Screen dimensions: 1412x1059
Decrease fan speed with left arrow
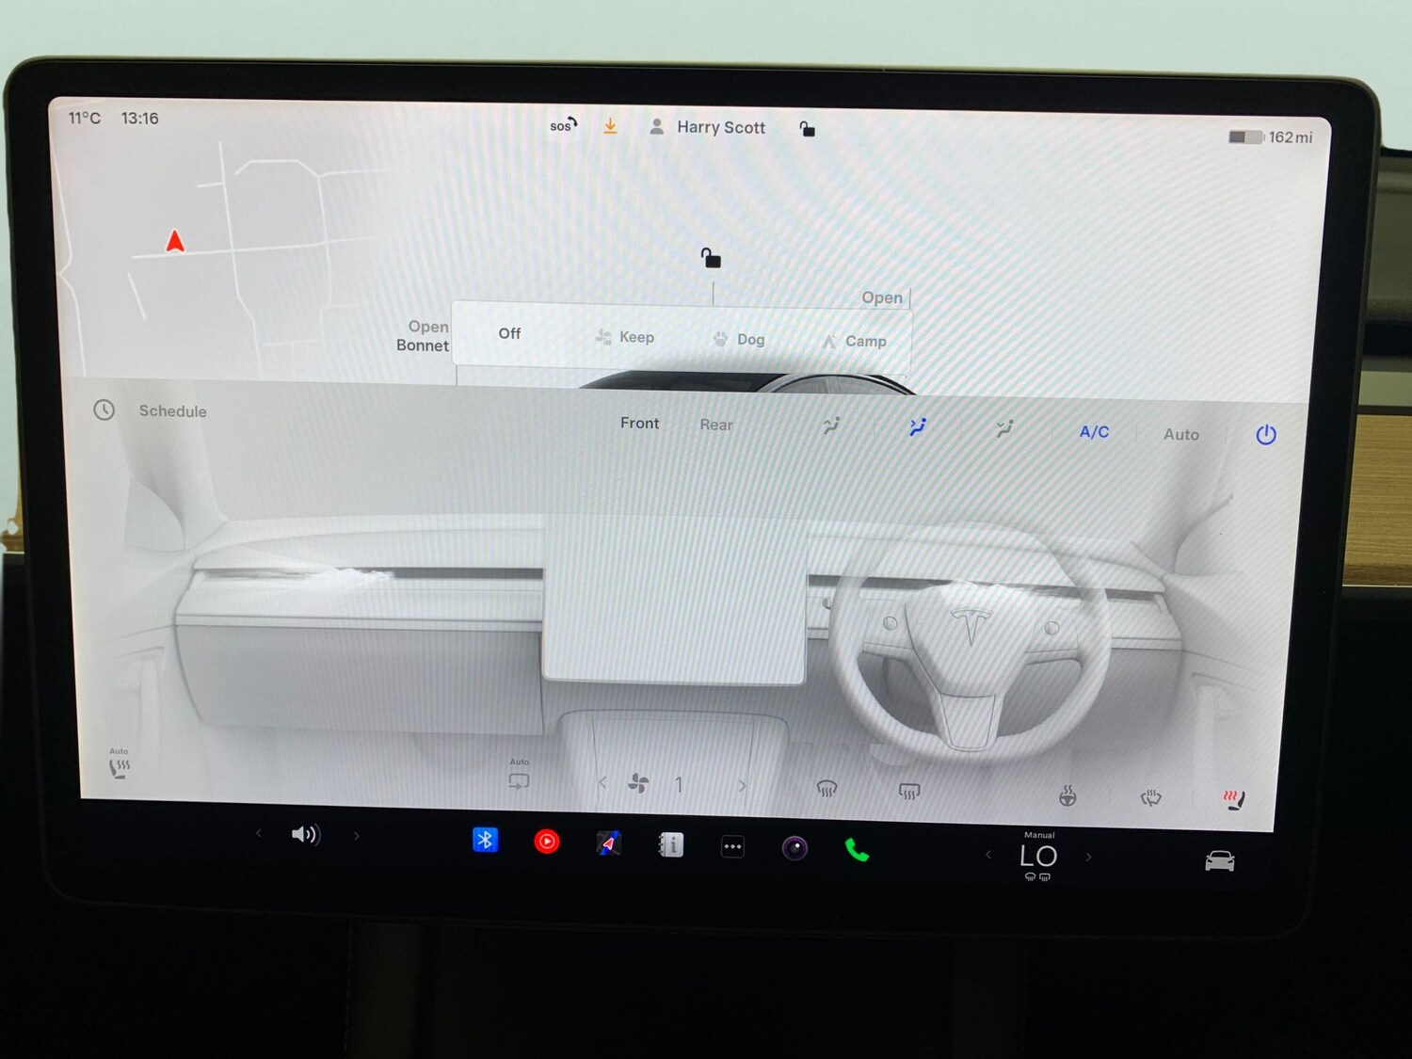[602, 782]
